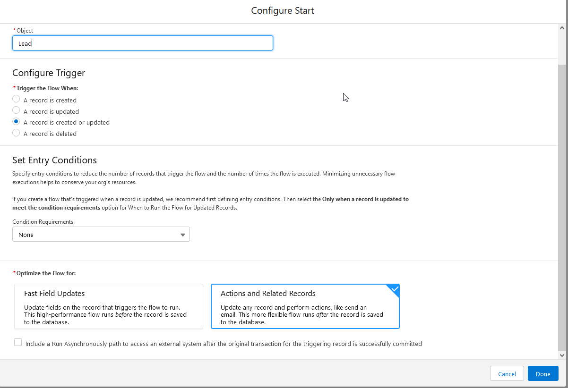Select 'A record is deleted' trigger option
Viewport: 568px width, 388px height.
(16, 133)
